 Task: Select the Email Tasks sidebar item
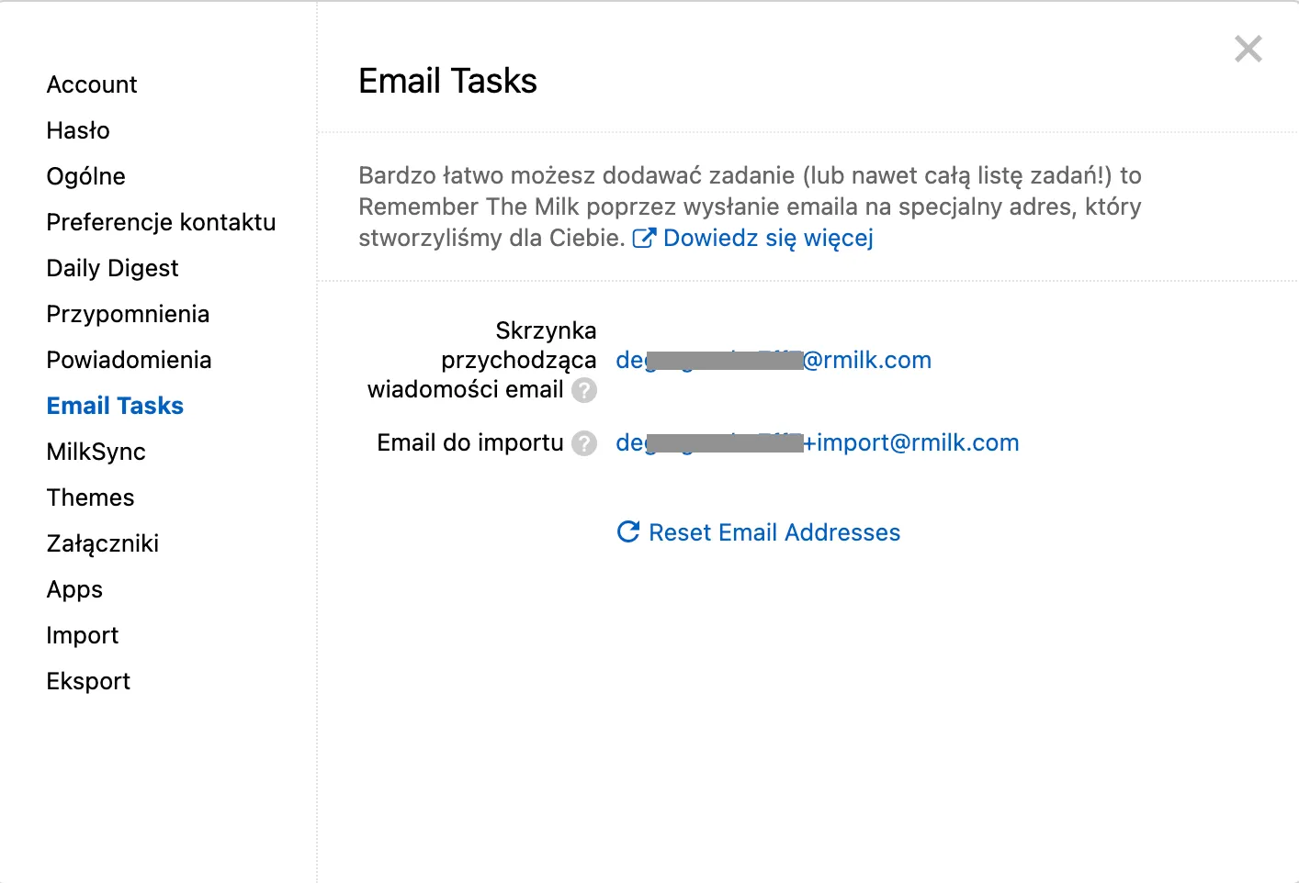(115, 406)
